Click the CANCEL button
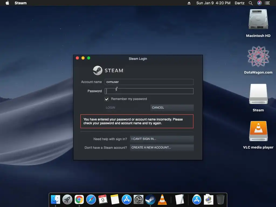276x207 pixels. 172,108
